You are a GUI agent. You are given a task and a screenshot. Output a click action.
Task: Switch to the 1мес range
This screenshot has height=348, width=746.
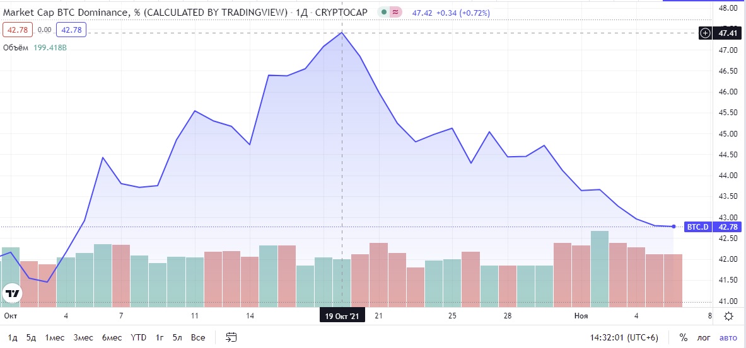[55, 337]
